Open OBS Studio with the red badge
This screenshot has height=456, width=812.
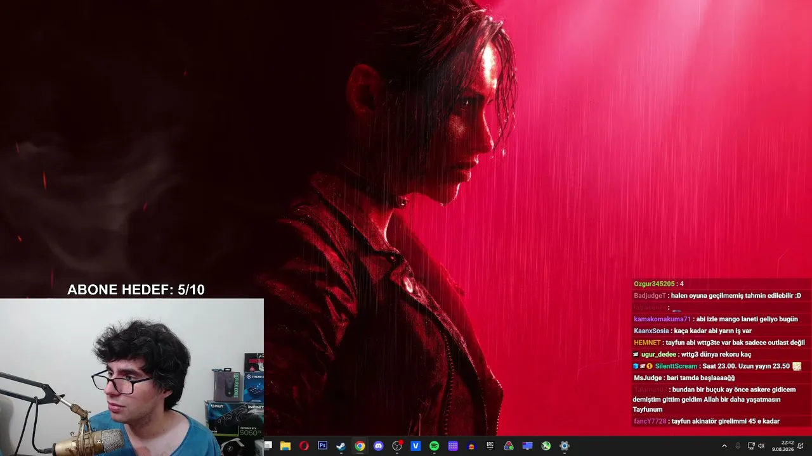397,446
